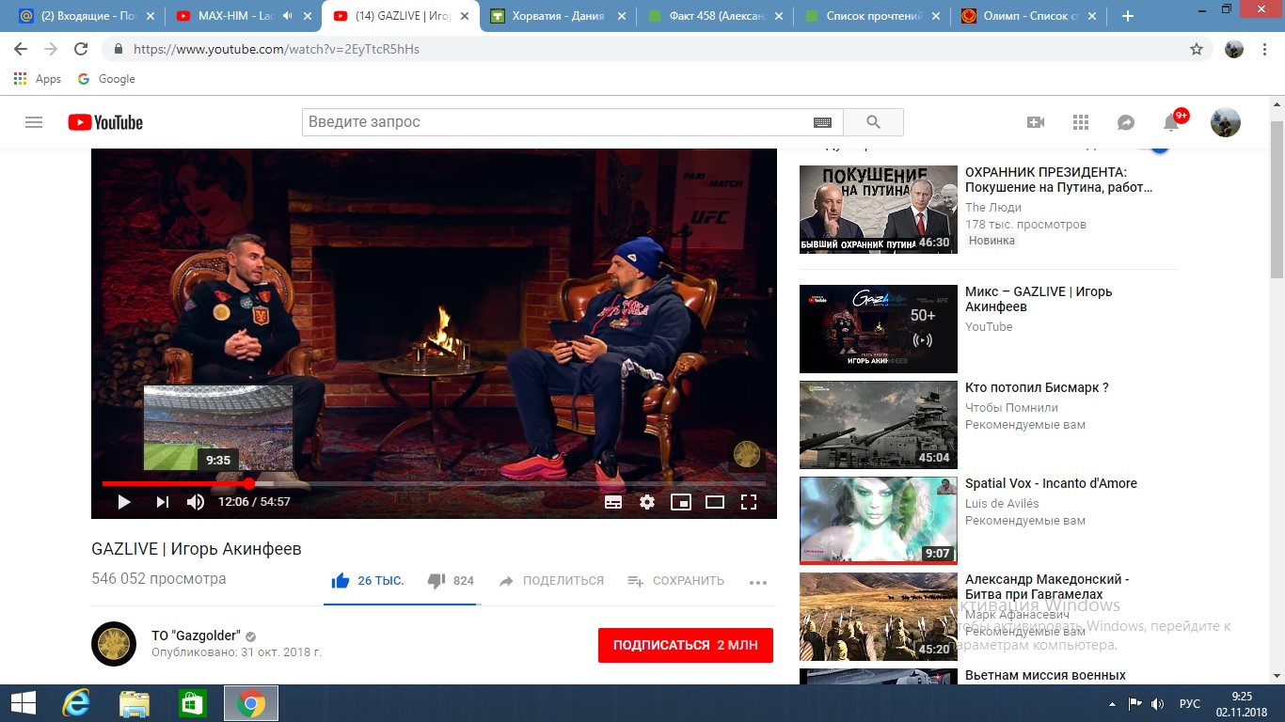Switch to the Хорватия - Дания tab
Screen dimensions: 1285x722
click(558, 16)
